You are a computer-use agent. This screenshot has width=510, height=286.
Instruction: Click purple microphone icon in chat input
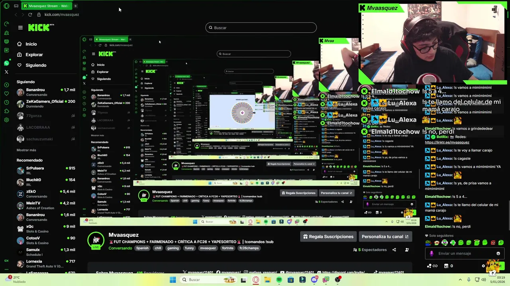(x=432, y=253)
